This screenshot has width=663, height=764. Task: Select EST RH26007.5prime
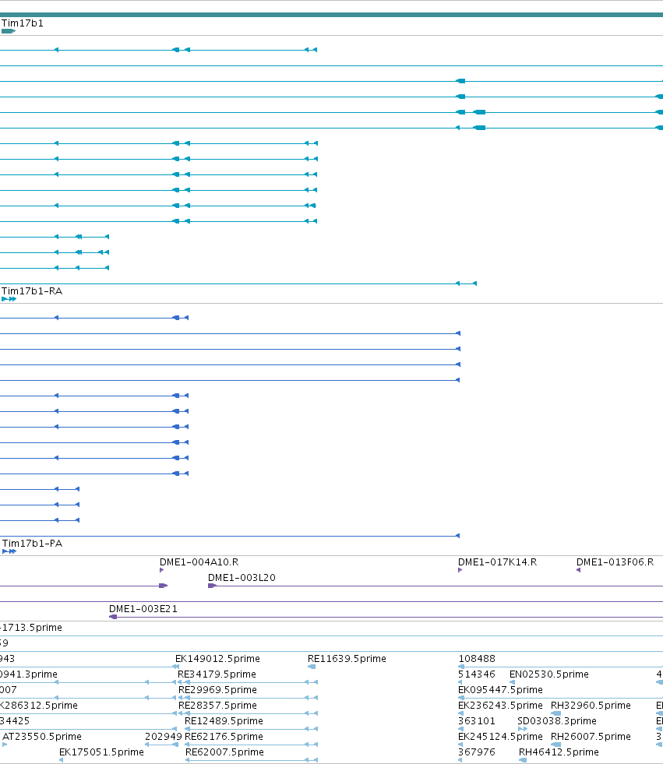[x=591, y=737]
